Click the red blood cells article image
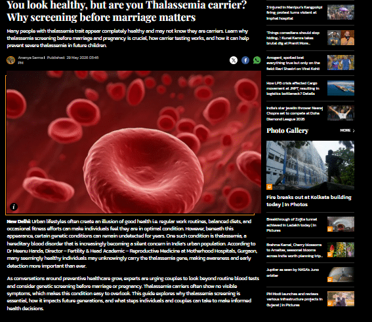The image size is (372, 322). click(x=134, y=142)
